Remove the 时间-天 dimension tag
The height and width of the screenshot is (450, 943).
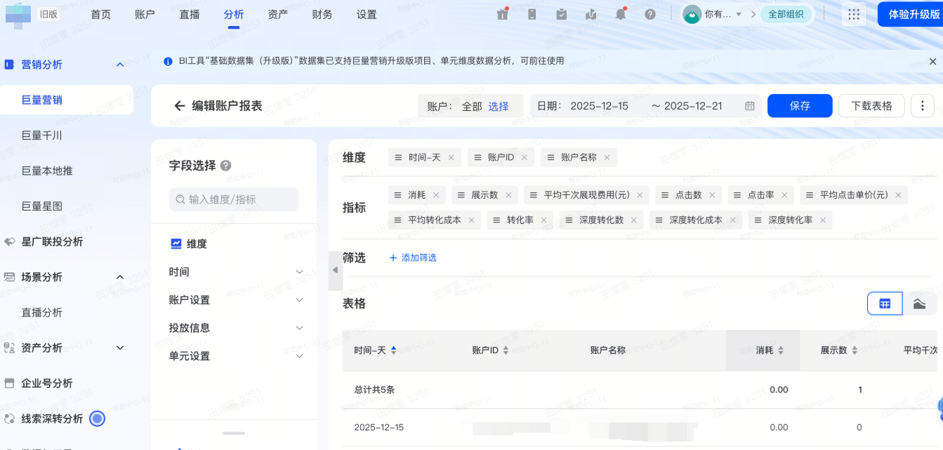point(451,157)
